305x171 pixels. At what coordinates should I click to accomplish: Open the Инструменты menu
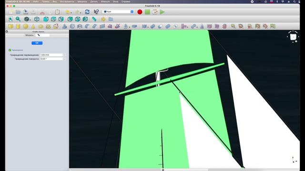coord(67,1)
